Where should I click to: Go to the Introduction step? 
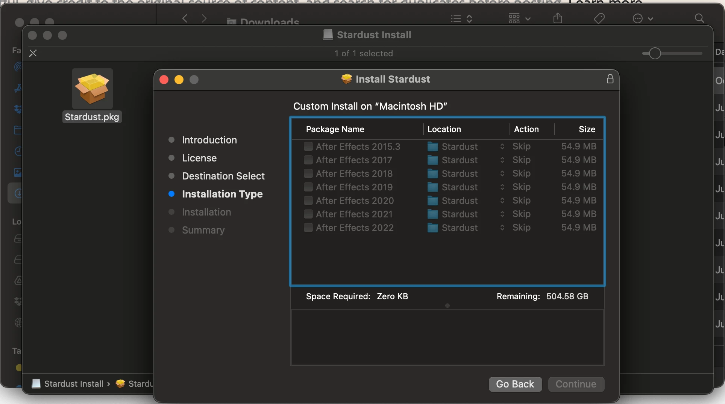(x=209, y=140)
